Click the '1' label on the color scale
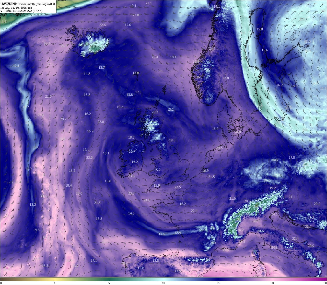The height and width of the screenshot is (285, 327). 55,283
